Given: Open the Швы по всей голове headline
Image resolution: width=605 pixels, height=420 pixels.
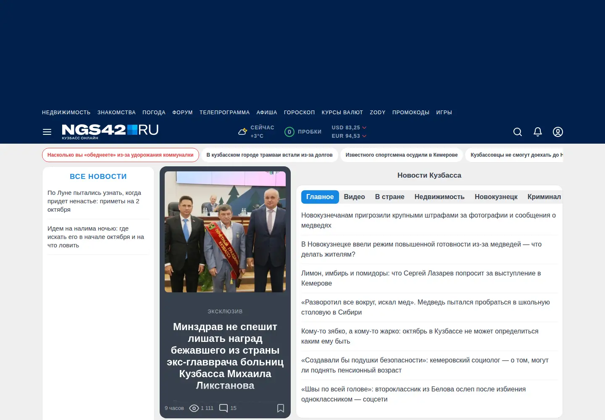Looking at the screenshot, I should click(413, 394).
